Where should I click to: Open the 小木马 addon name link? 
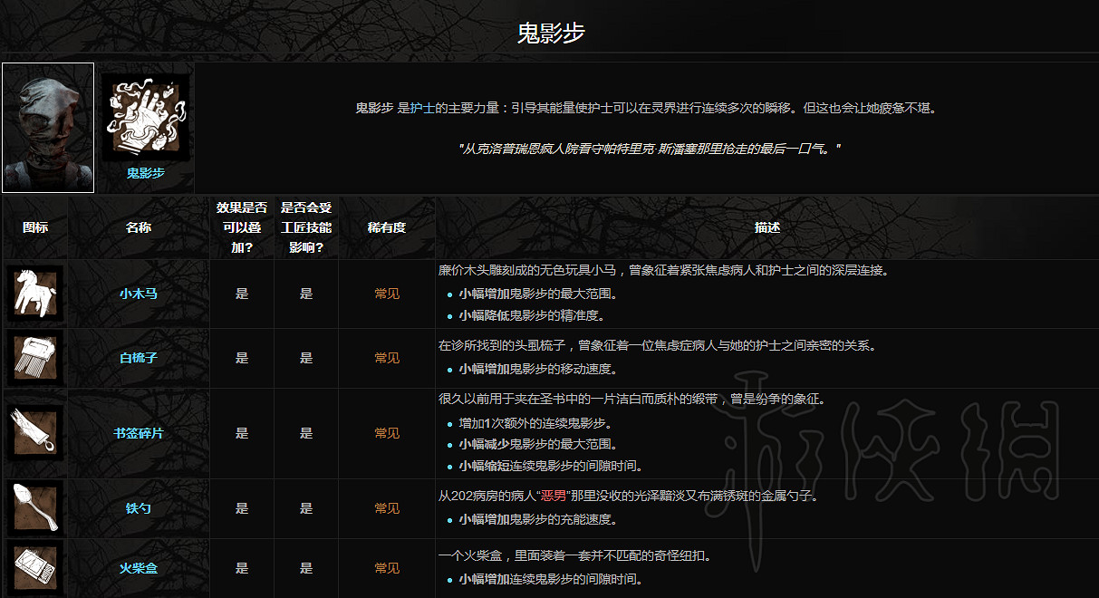[x=139, y=294]
